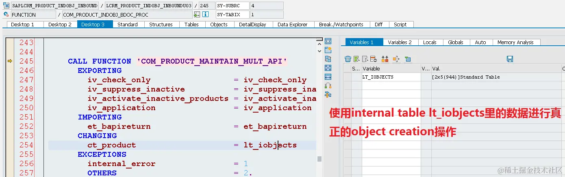This screenshot has height=177, width=565.
Task: Click the replace/swap tool icon
Action: pos(328,59)
